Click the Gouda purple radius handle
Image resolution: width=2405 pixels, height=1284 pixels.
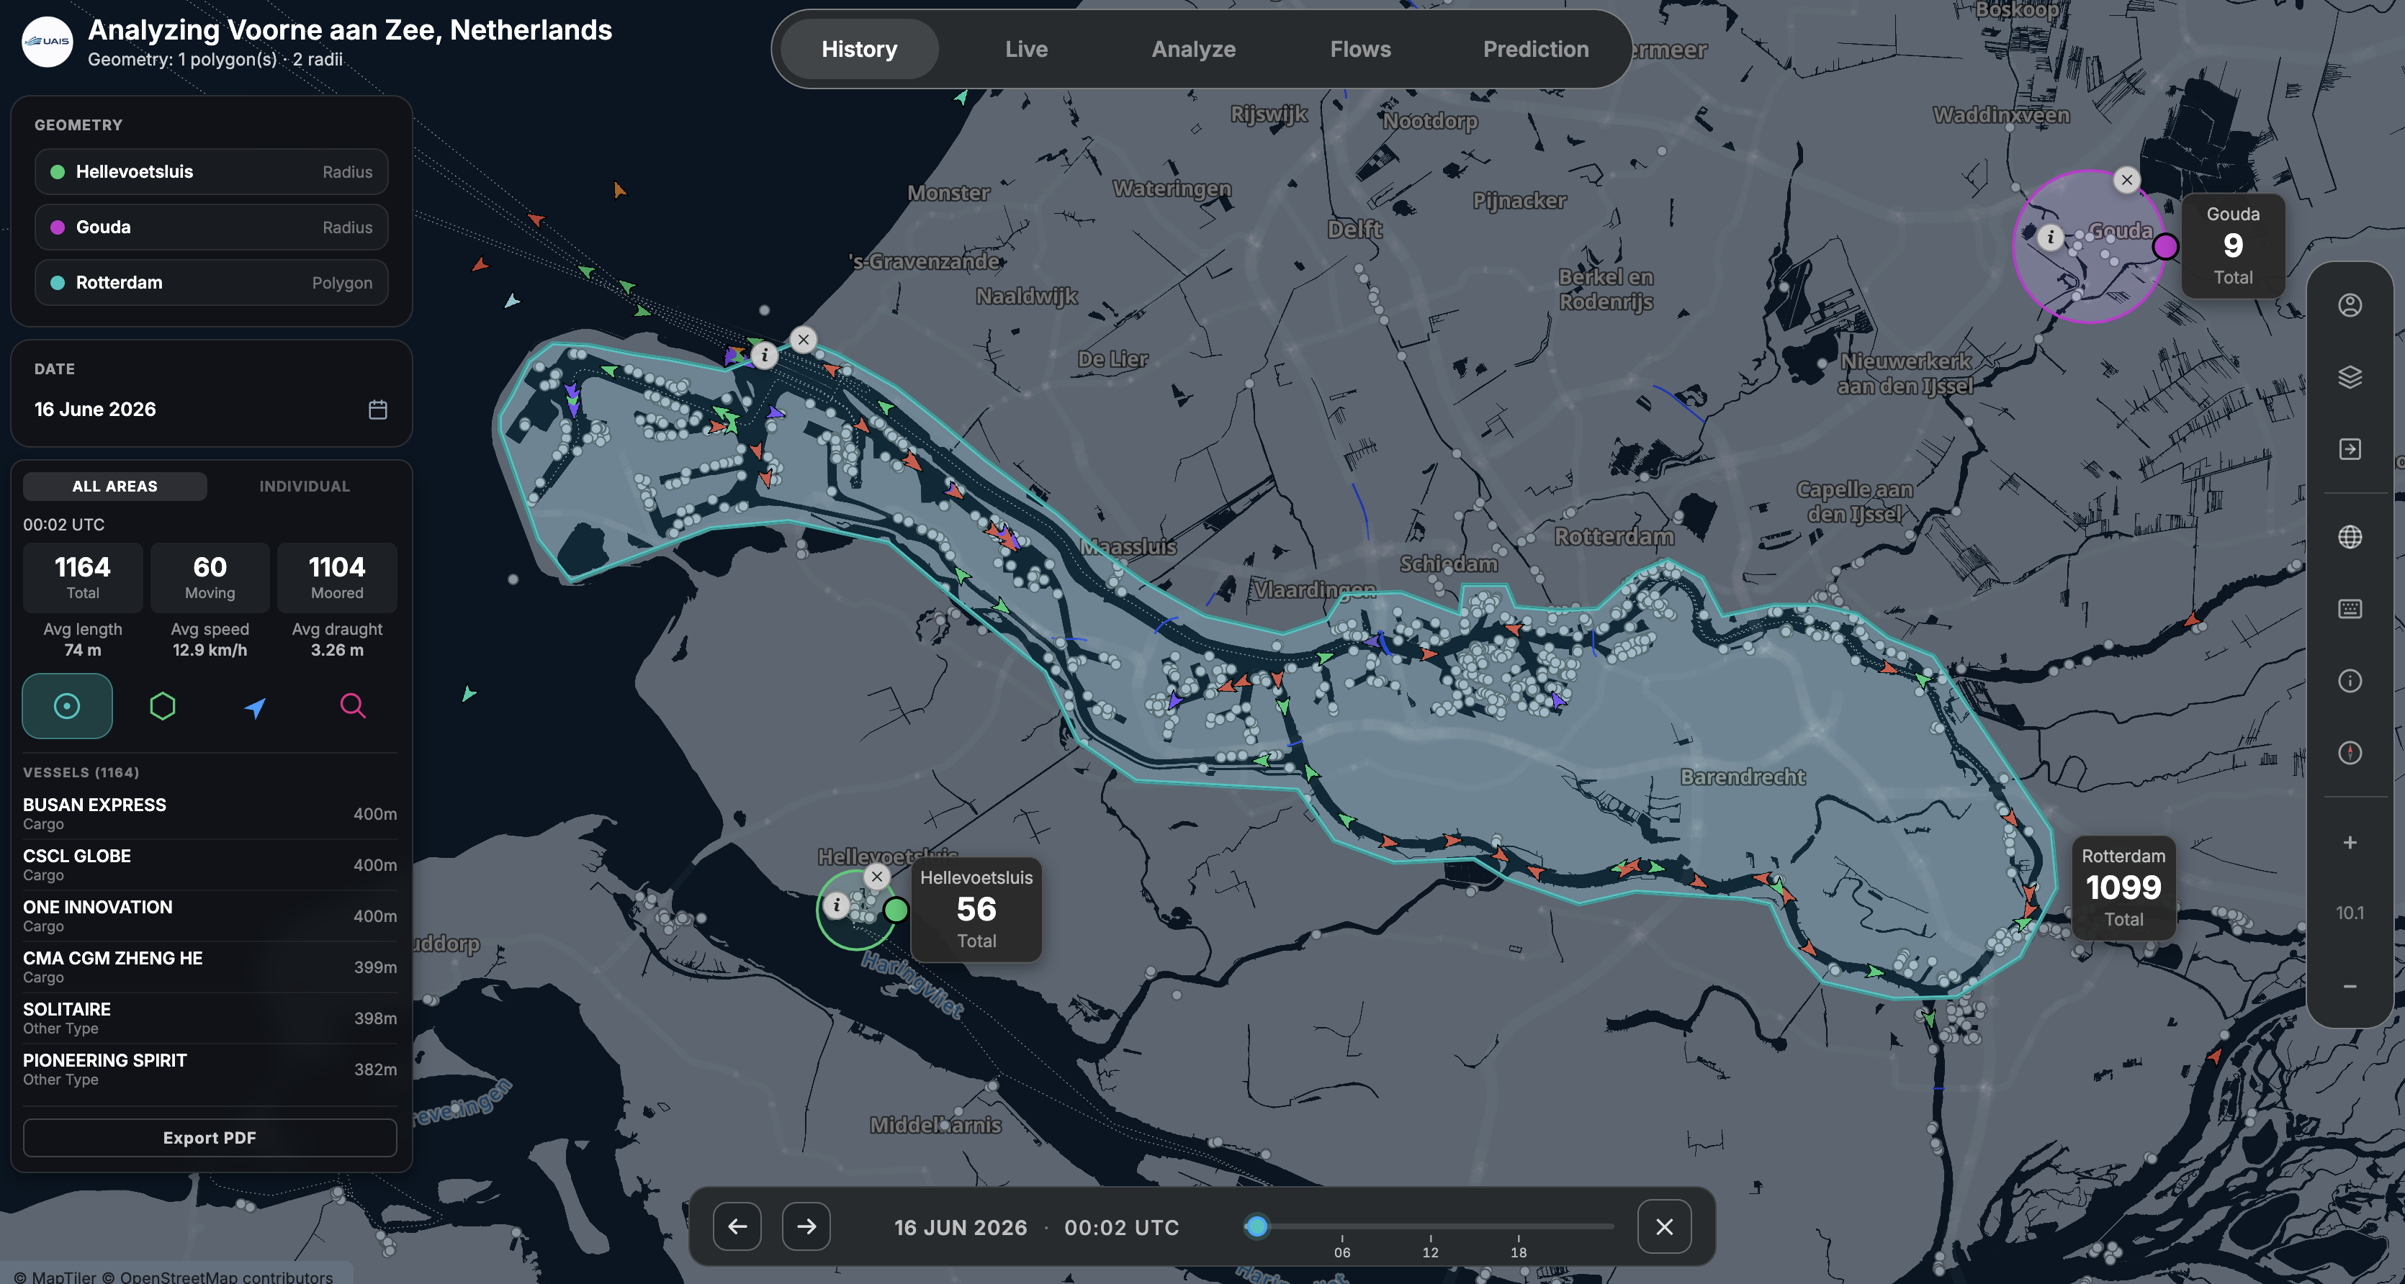point(2166,246)
